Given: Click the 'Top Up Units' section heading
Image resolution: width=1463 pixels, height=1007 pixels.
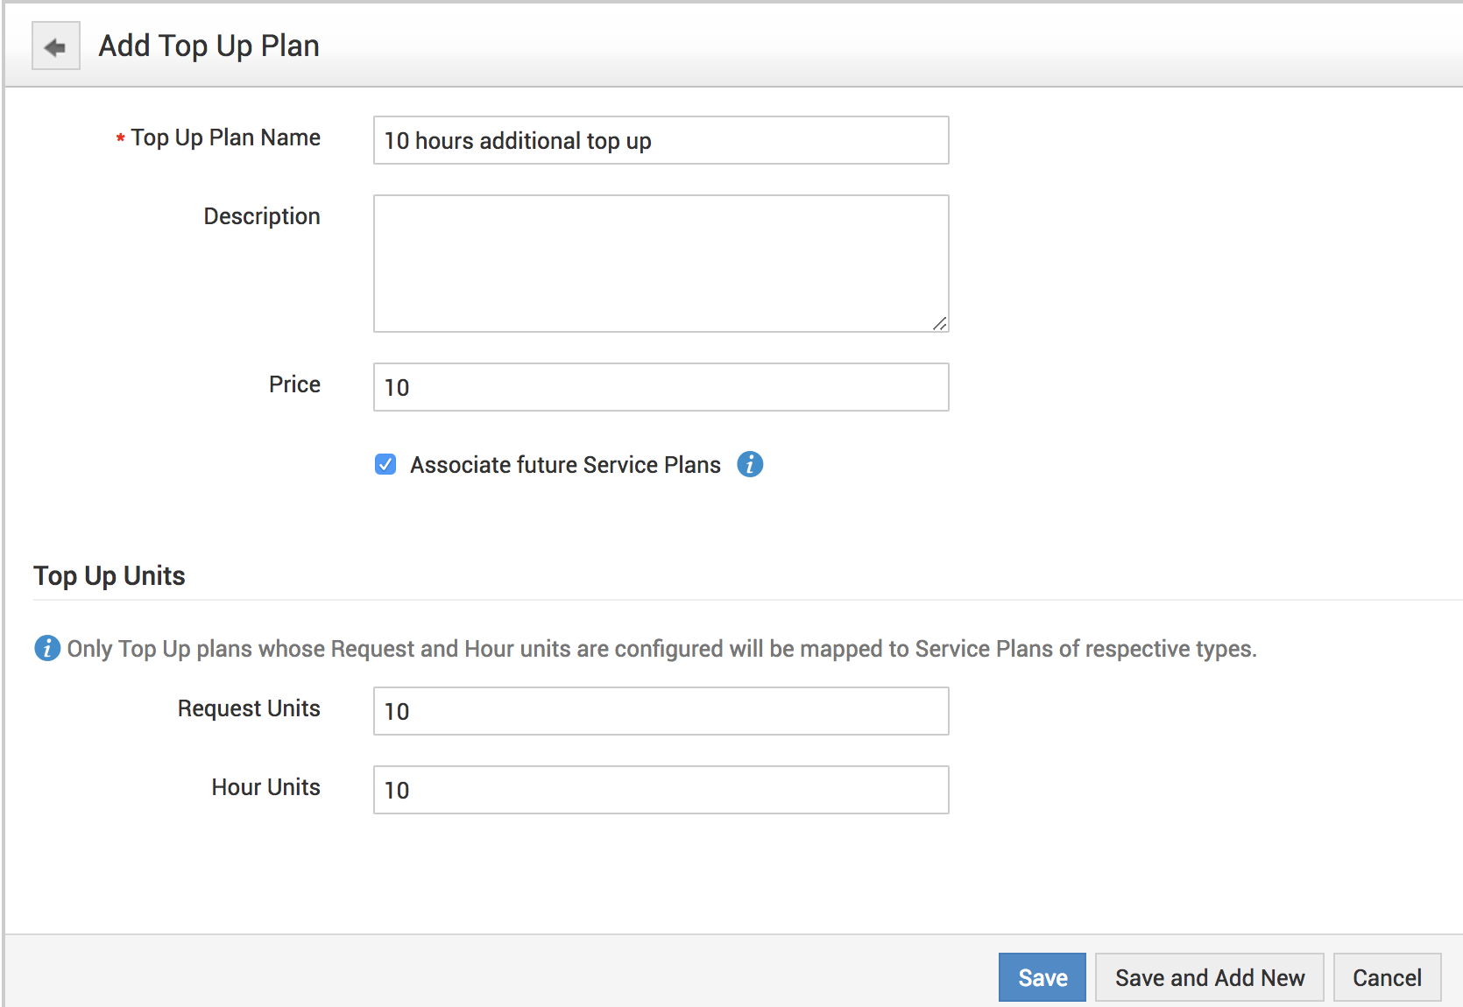Looking at the screenshot, I should 110,575.
